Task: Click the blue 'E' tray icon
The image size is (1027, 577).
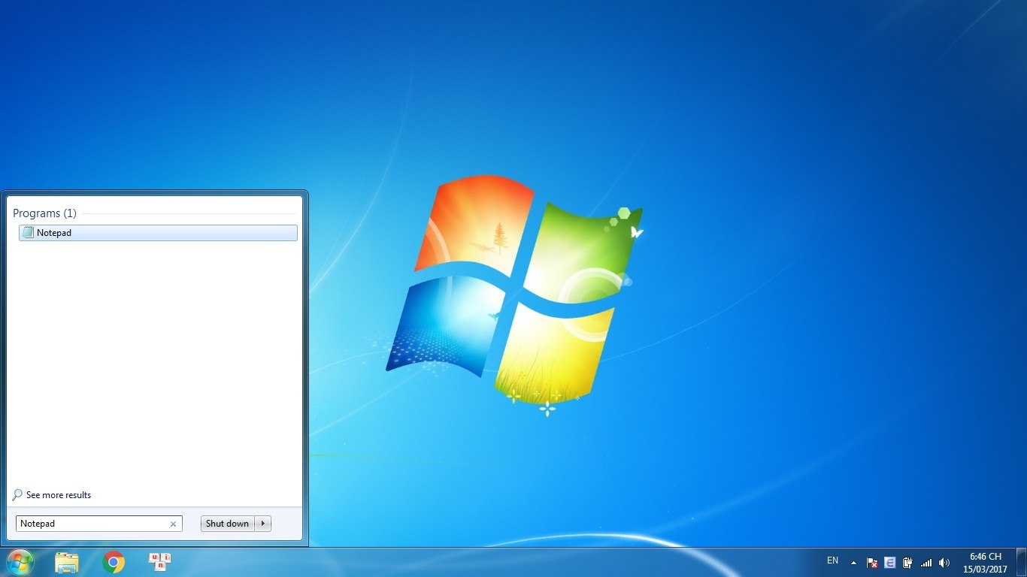Action: pos(890,563)
